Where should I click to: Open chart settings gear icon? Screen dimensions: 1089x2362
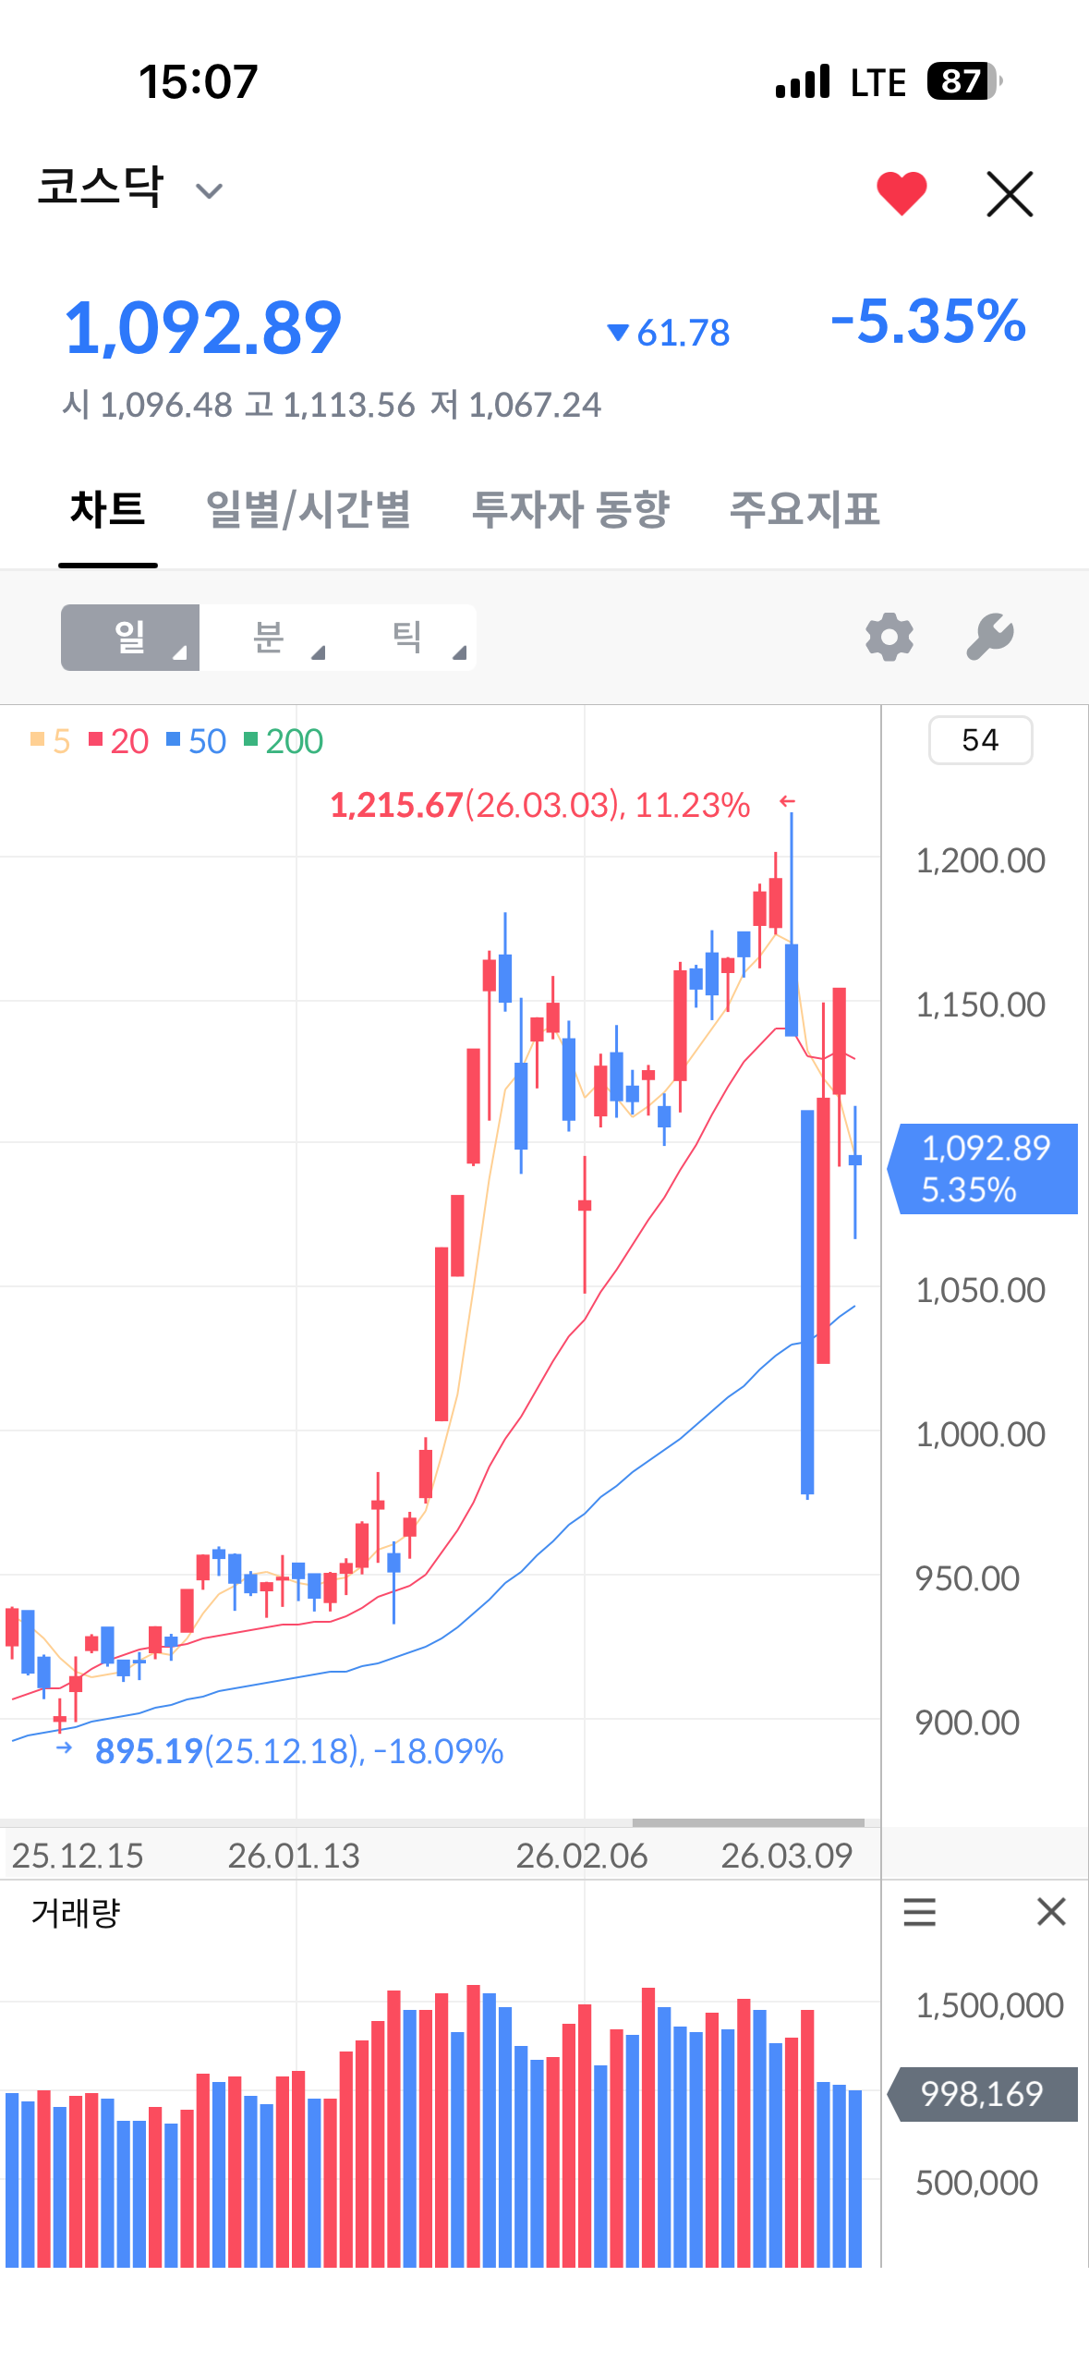(889, 637)
